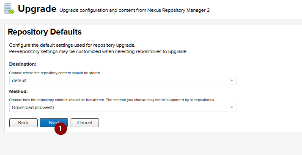Go to the Next step
This screenshot has width=302, height=155.
click(x=54, y=123)
